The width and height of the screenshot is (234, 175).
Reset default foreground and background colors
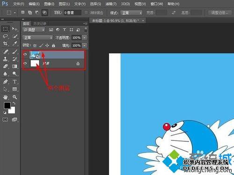coord(5,112)
